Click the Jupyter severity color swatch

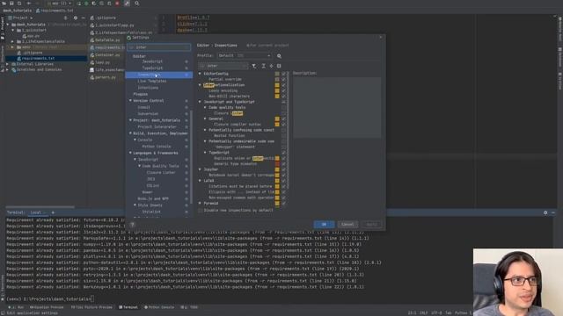277,169
